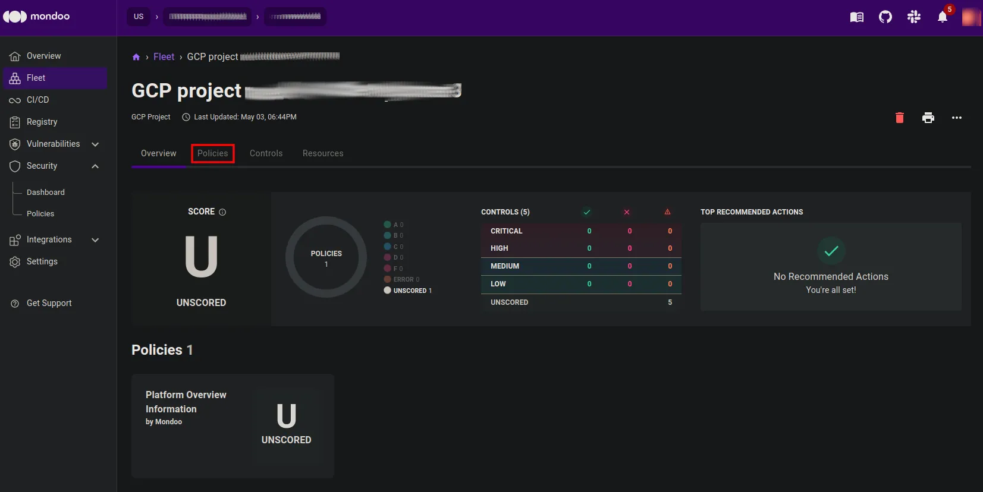
Task: Click the Settings gear icon
Action: pyautogui.click(x=15, y=262)
